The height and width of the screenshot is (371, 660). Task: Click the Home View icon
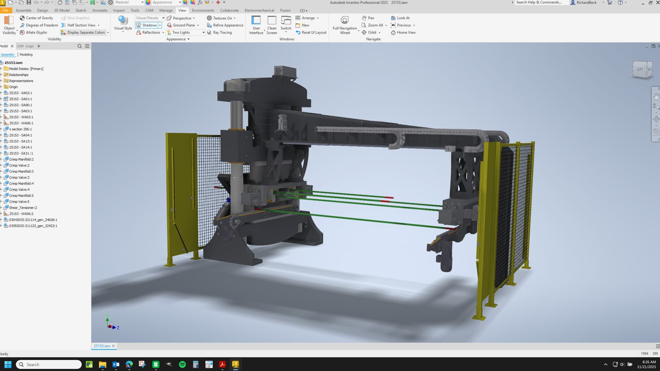click(393, 33)
